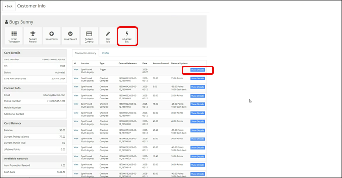Click the Customer Info page title
342x178 pixels.
pyautogui.click(x=31, y=6)
